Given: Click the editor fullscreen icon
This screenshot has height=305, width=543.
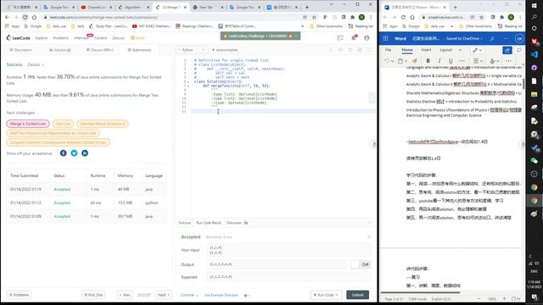Looking at the screenshot, I should tap(369, 50).
